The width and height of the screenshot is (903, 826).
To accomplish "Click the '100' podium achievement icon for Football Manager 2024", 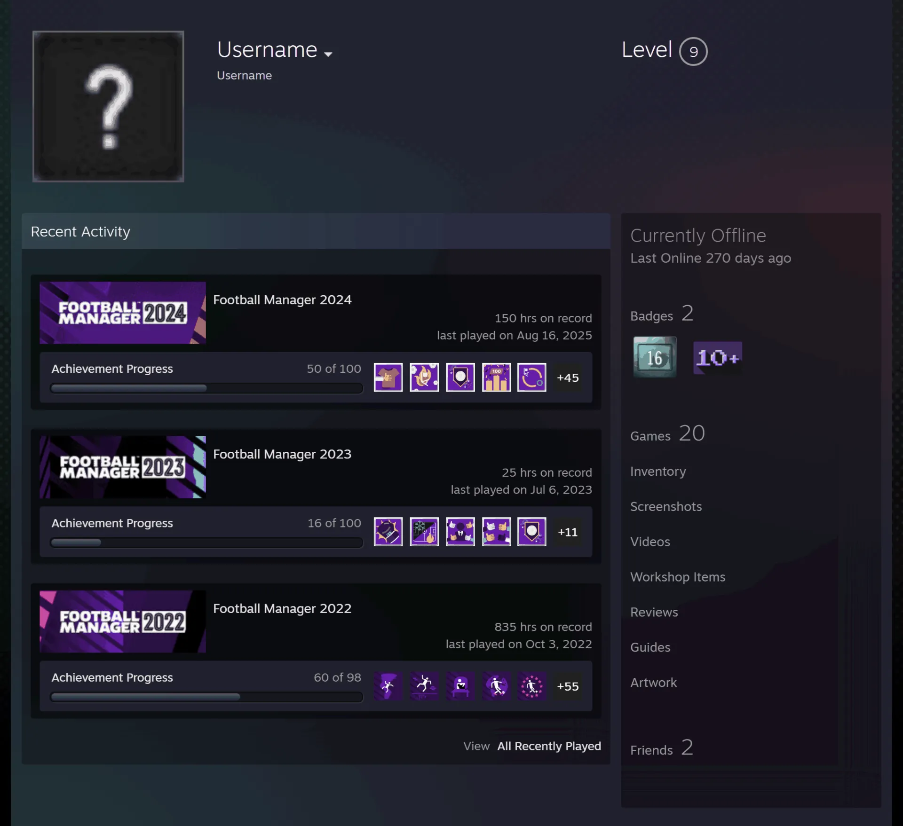I will click(x=496, y=378).
